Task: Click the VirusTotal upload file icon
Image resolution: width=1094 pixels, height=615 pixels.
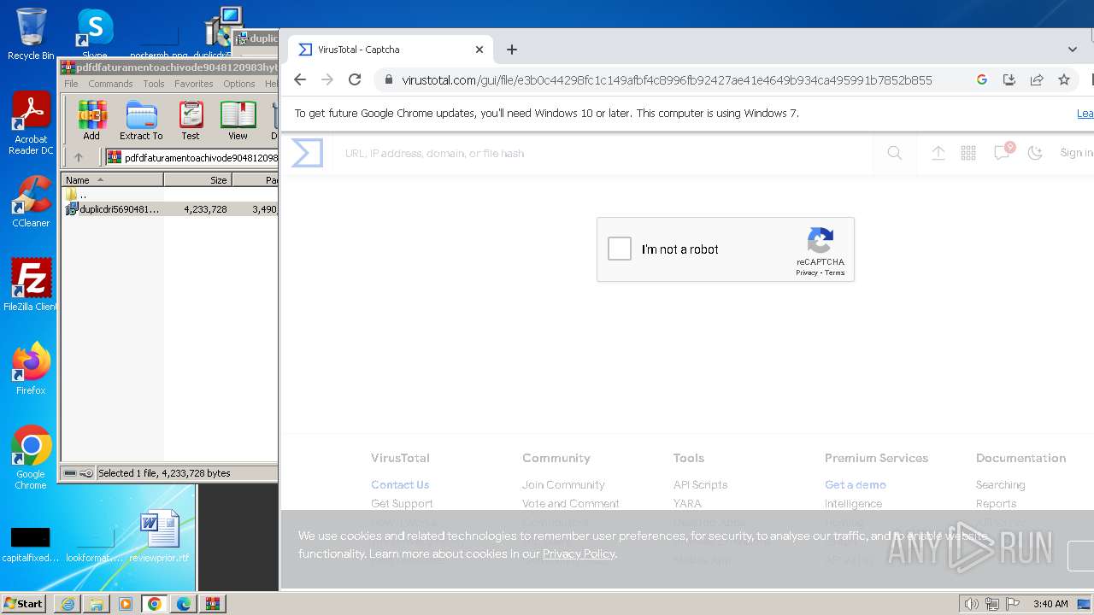Action: [x=938, y=153]
